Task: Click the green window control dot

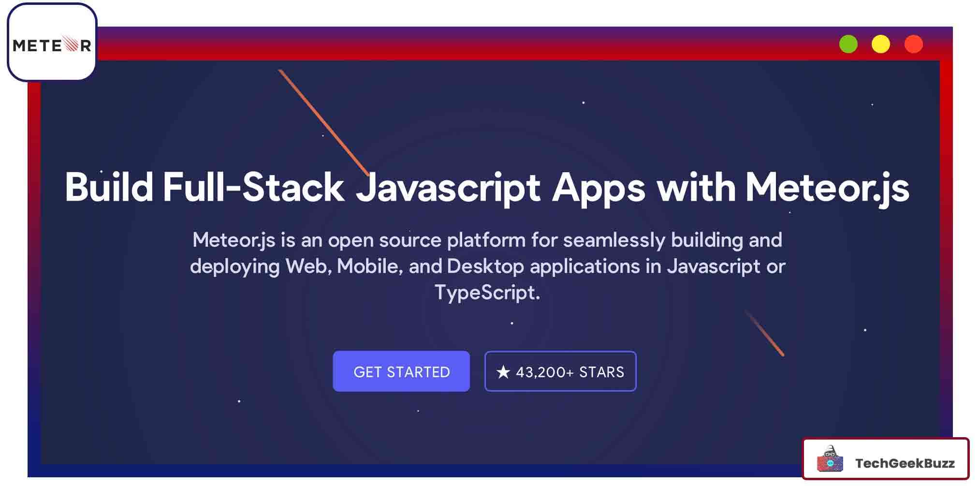Action: 848,45
